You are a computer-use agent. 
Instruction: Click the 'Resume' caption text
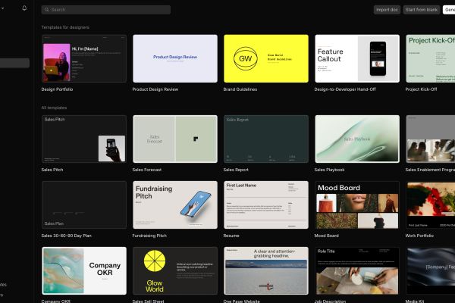point(231,236)
